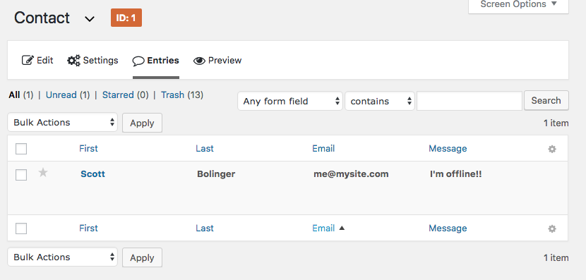Screen dimensions: 586x280
Task: Check the select-all box in table header
Action: (x=21, y=149)
